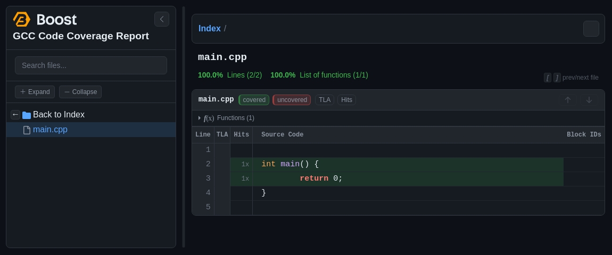Image resolution: width=612 pixels, height=255 pixels.
Task: Click the f(x) functions icon
Action: [209, 118]
